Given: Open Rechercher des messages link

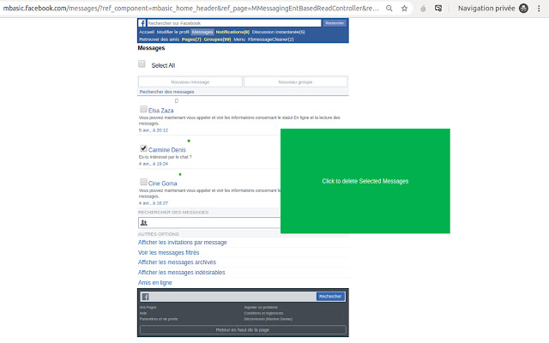Looking at the screenshot, I should [166, 92].
